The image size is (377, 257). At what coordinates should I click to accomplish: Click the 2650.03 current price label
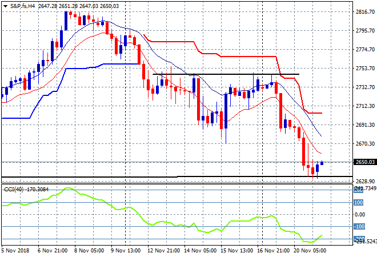pyautogui.click(x=365, y=162)
